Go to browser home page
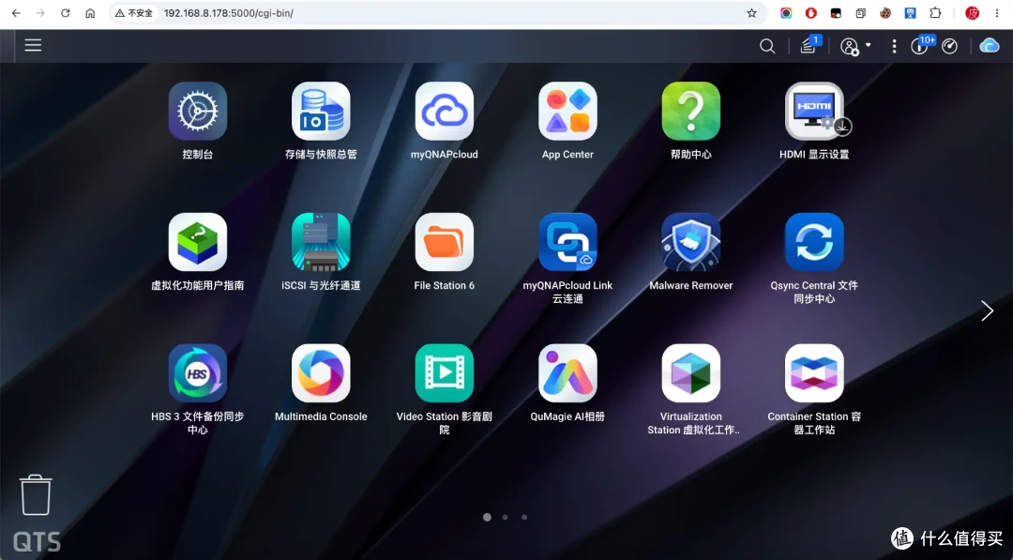The width and height of the screenshot is (1013, 560). (90, 13)
